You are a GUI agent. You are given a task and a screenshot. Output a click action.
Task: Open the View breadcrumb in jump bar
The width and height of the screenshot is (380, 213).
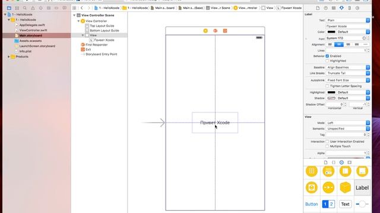(x=267, y=8)
